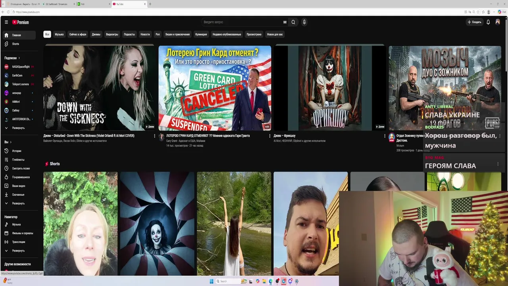Open a new browser tab
This screenshot has height=286, width=508.
pyautogui.click(x=150, y=4)
